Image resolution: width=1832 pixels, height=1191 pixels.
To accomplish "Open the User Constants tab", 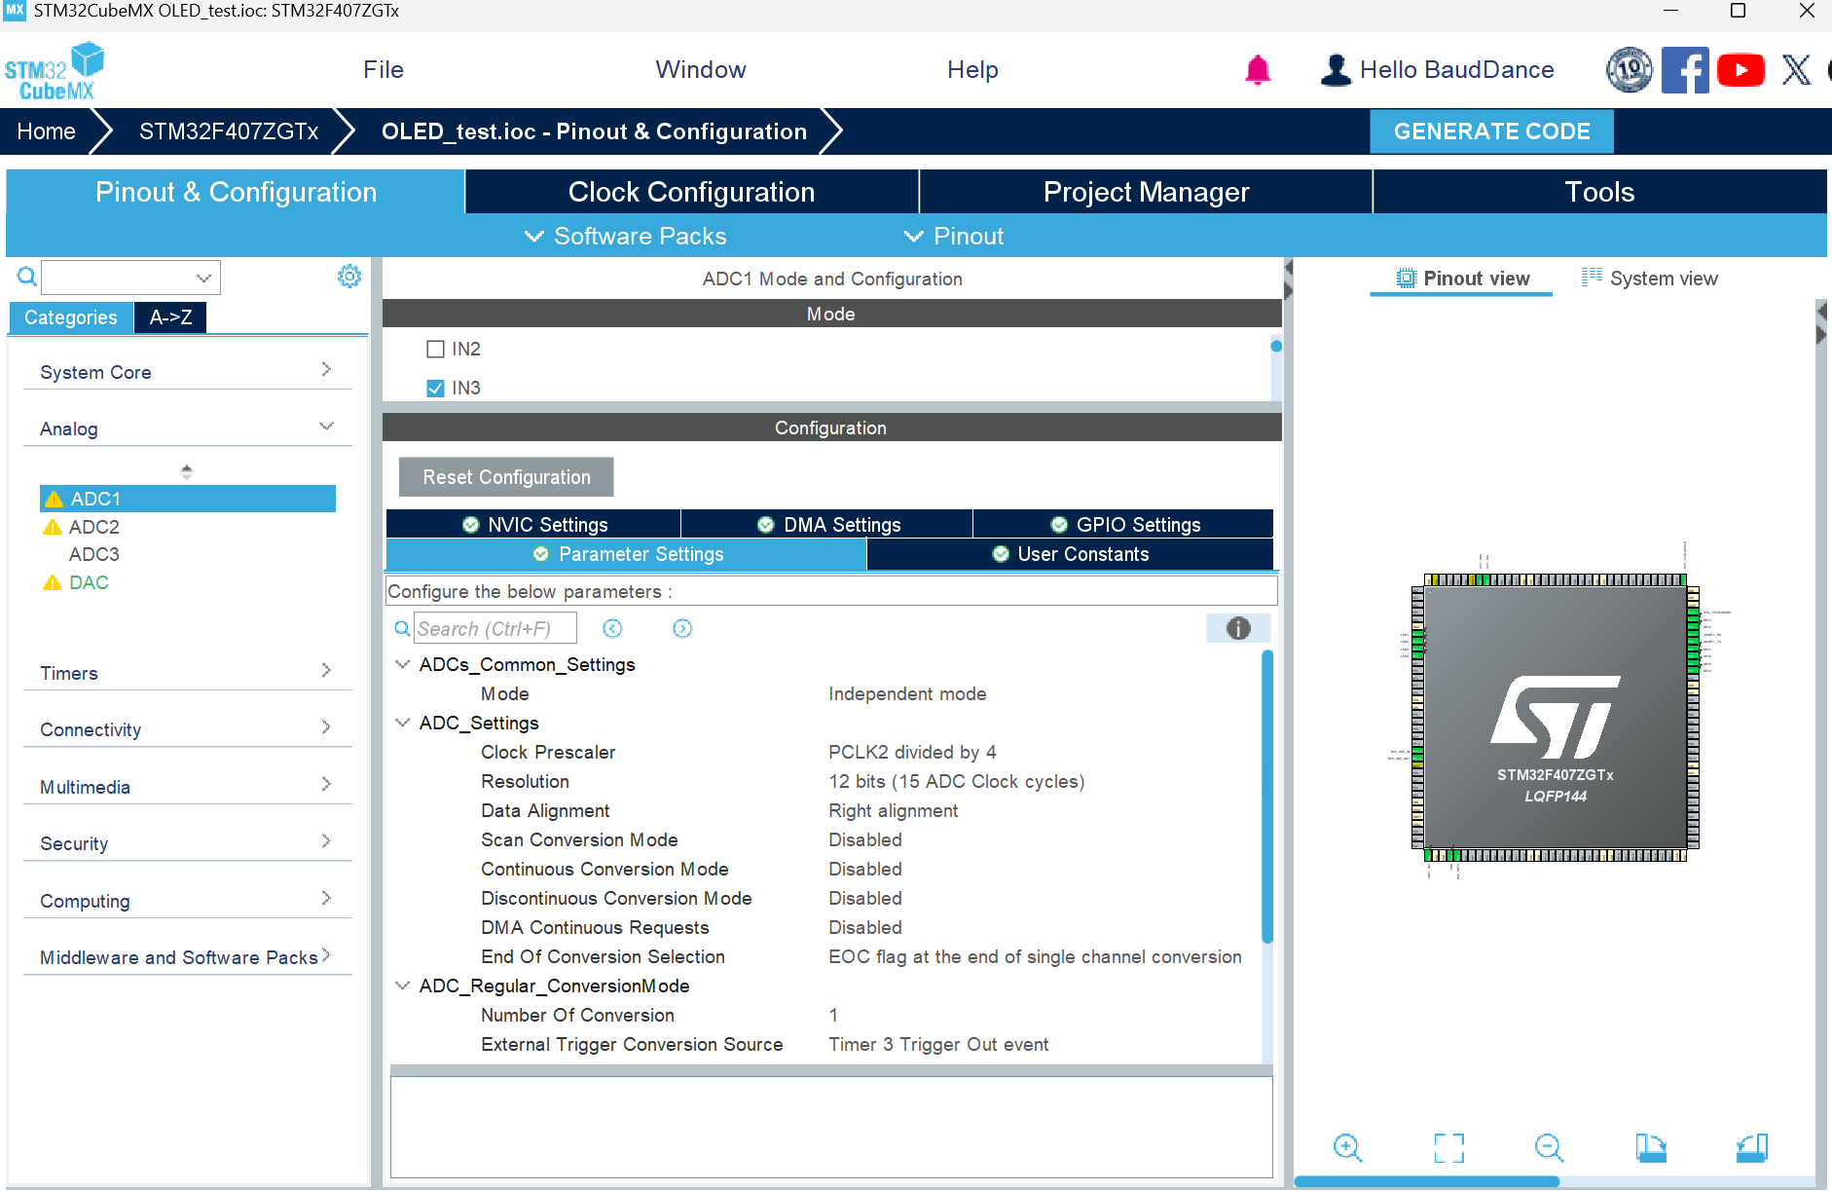I will pos(1070,554).
